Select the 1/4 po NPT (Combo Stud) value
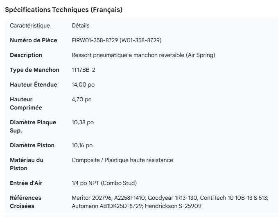This screenshot has height=217, width=278. point(104,183)
